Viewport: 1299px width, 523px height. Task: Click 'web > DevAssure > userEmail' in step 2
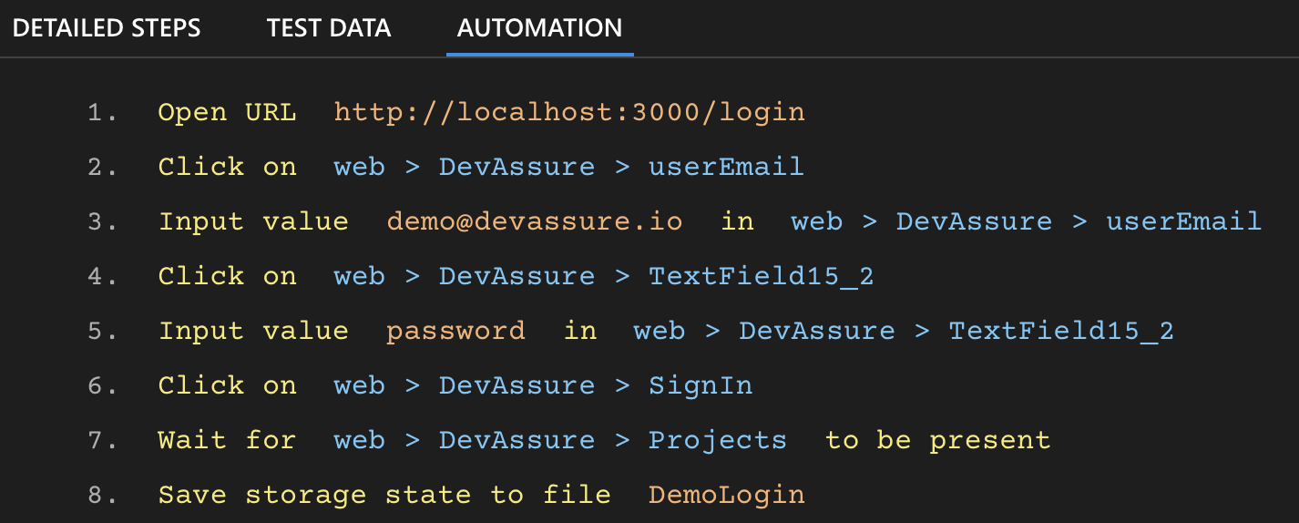[x=569, y=167]
